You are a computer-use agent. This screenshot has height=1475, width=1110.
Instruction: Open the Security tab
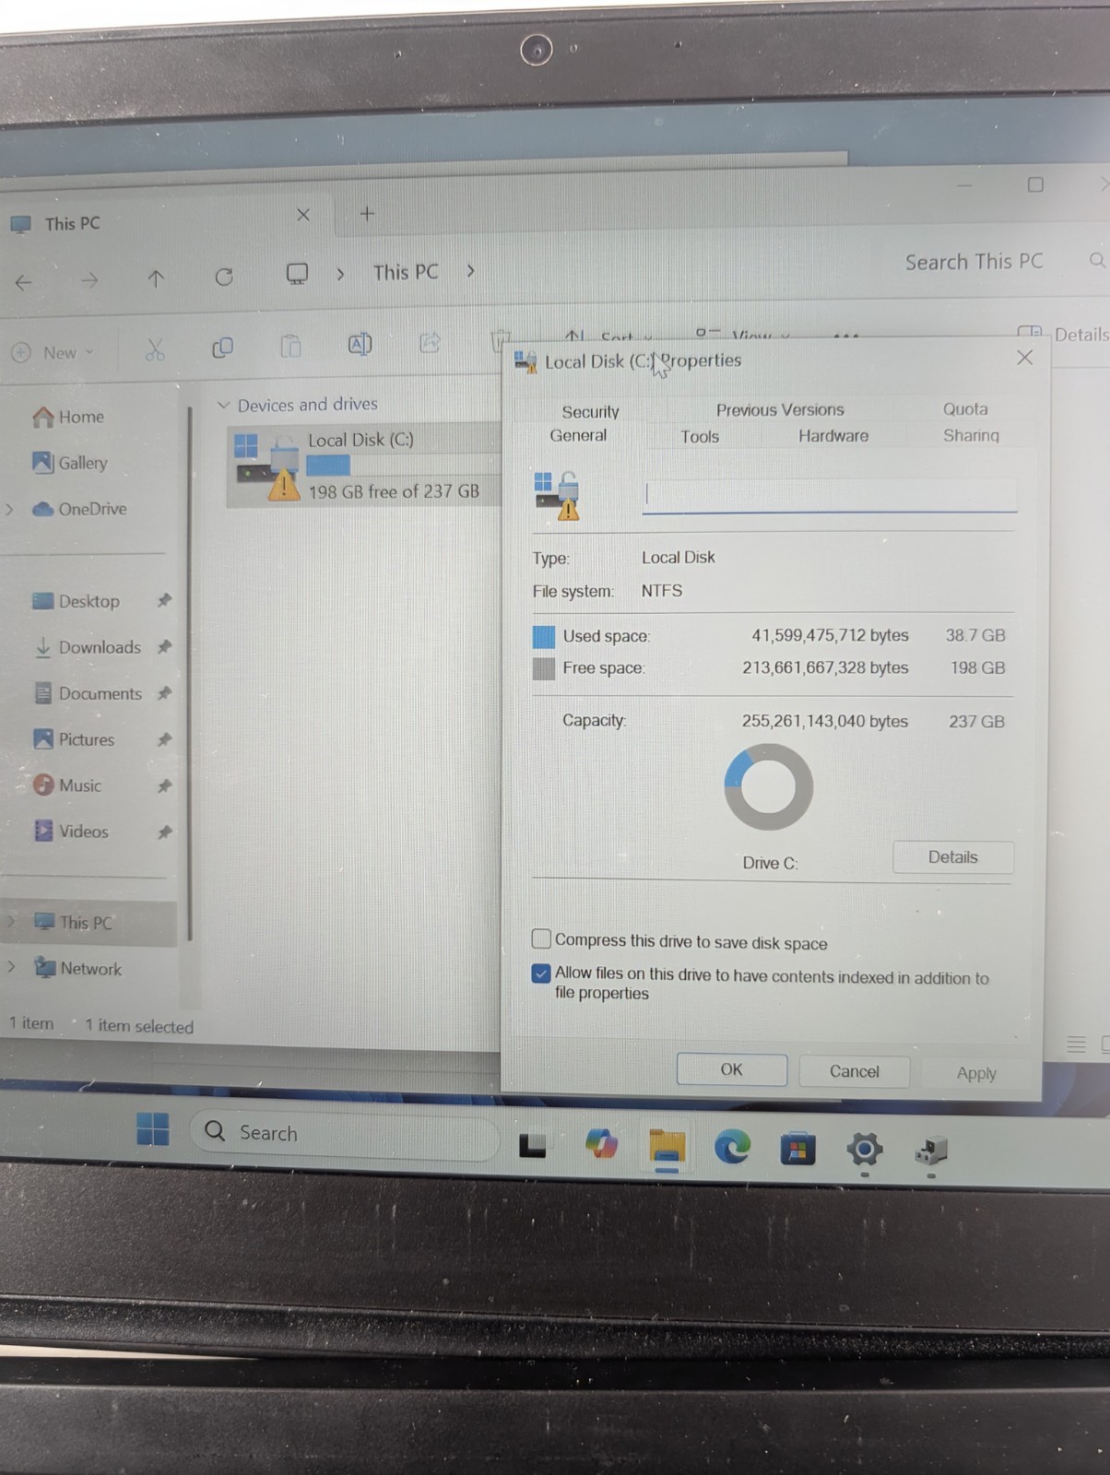[x=590, y=411]
